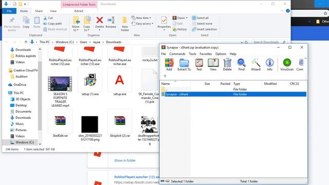This screenshot has width=329, height=185.
Task: Open the View icon in WinRAR toolbar
Action: tap(213, 65)
